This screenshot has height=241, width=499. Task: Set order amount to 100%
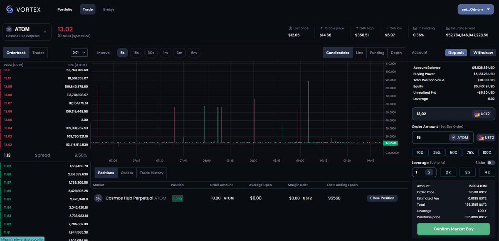pos(487,152)
